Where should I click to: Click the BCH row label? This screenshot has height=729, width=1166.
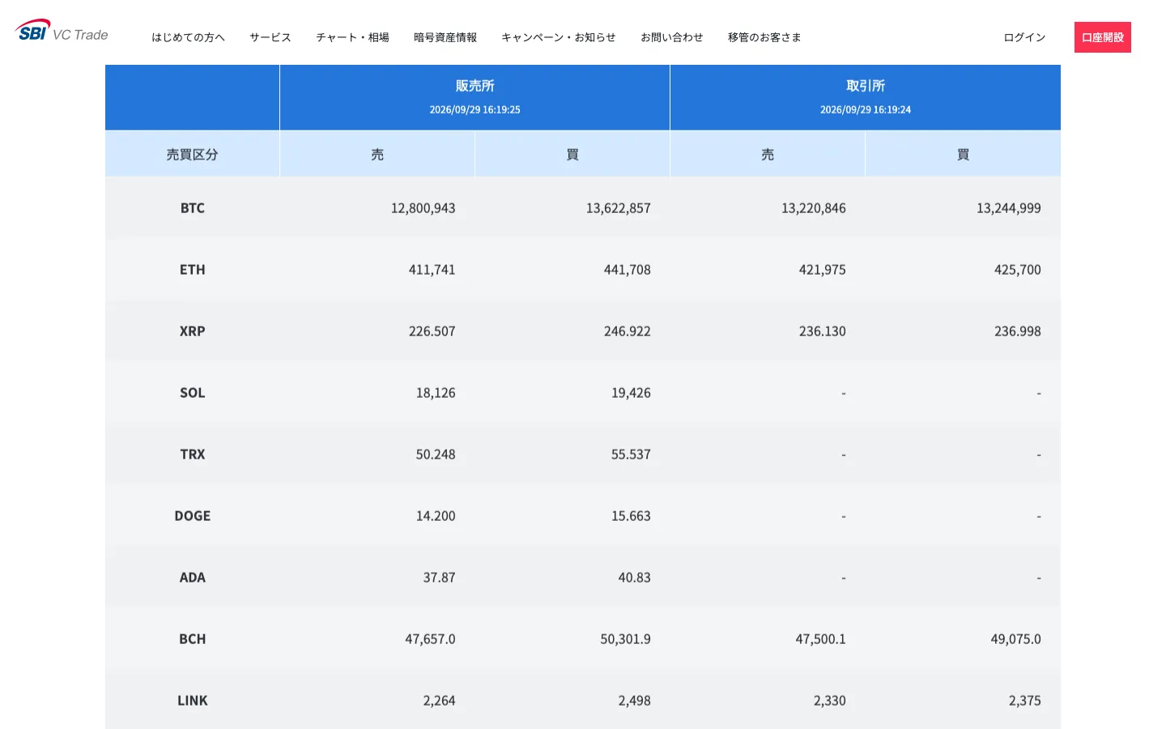pos(193,639)
